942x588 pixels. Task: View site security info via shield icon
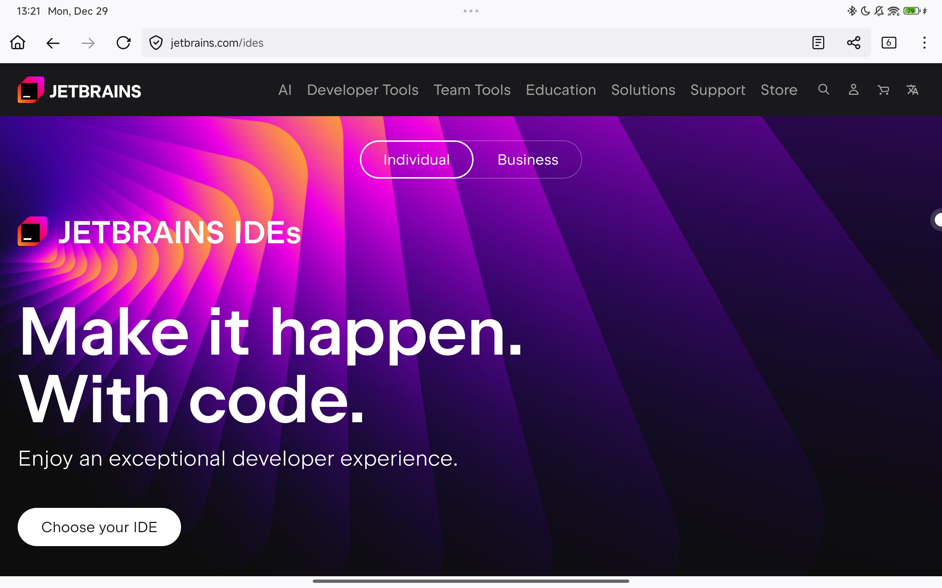pyautogui.click(x=155, y=42)
